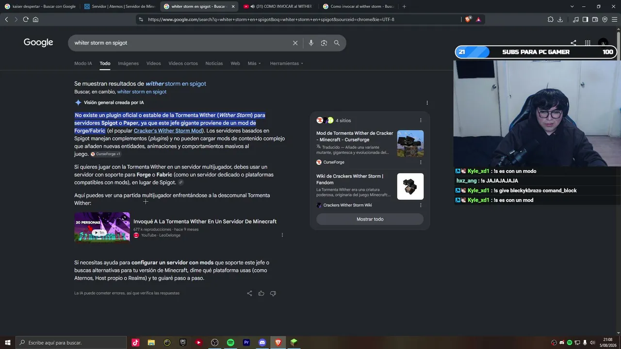Share the AI overview answer
The image size is (621, 349).
tap(249, 293)
